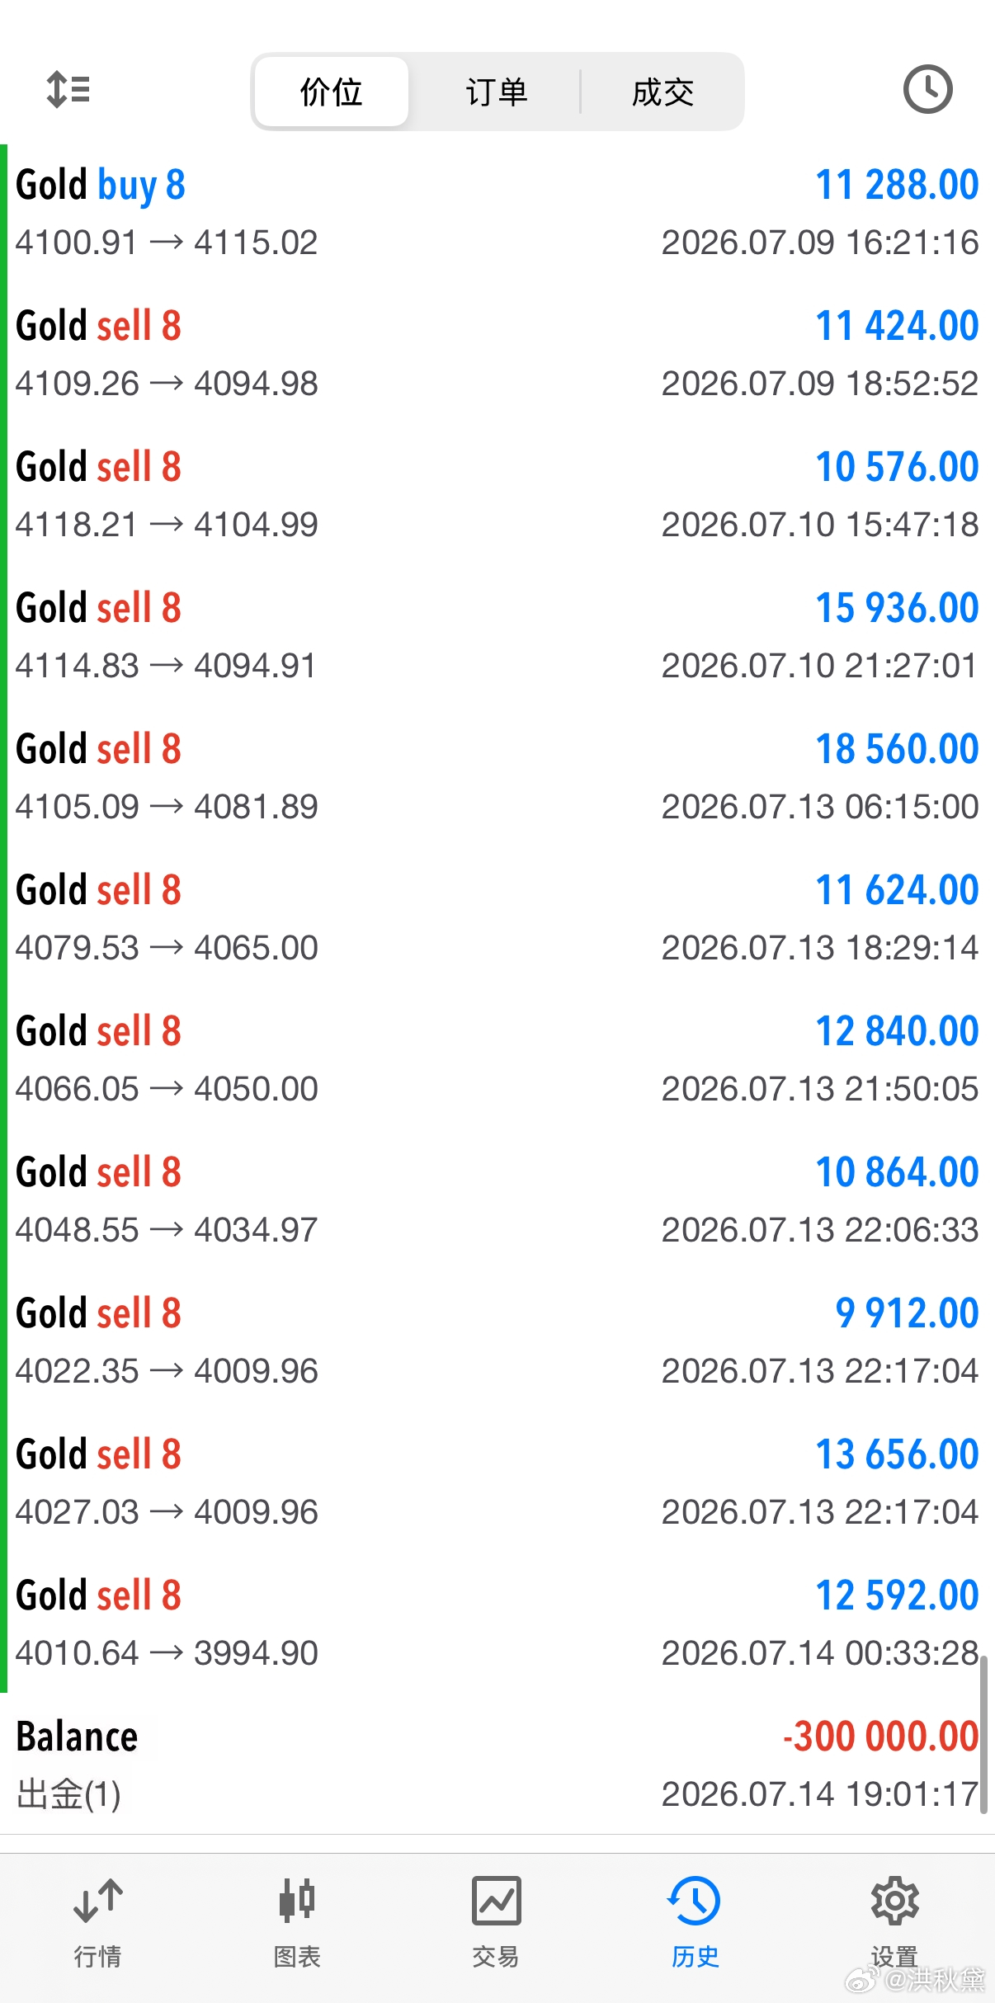
Task: Switch to the 价位 positions tab
Action: point(332,92)
